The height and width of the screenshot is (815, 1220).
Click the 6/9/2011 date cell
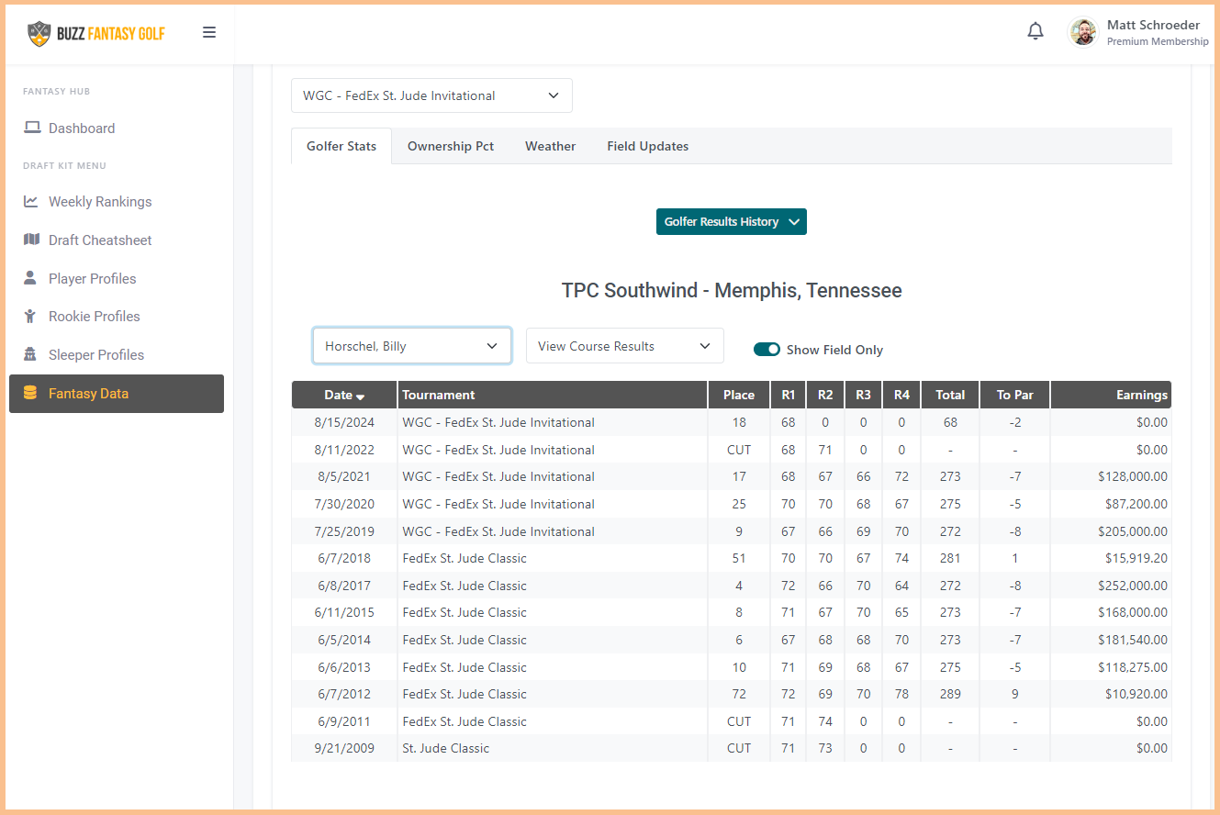tap(344, 721)
